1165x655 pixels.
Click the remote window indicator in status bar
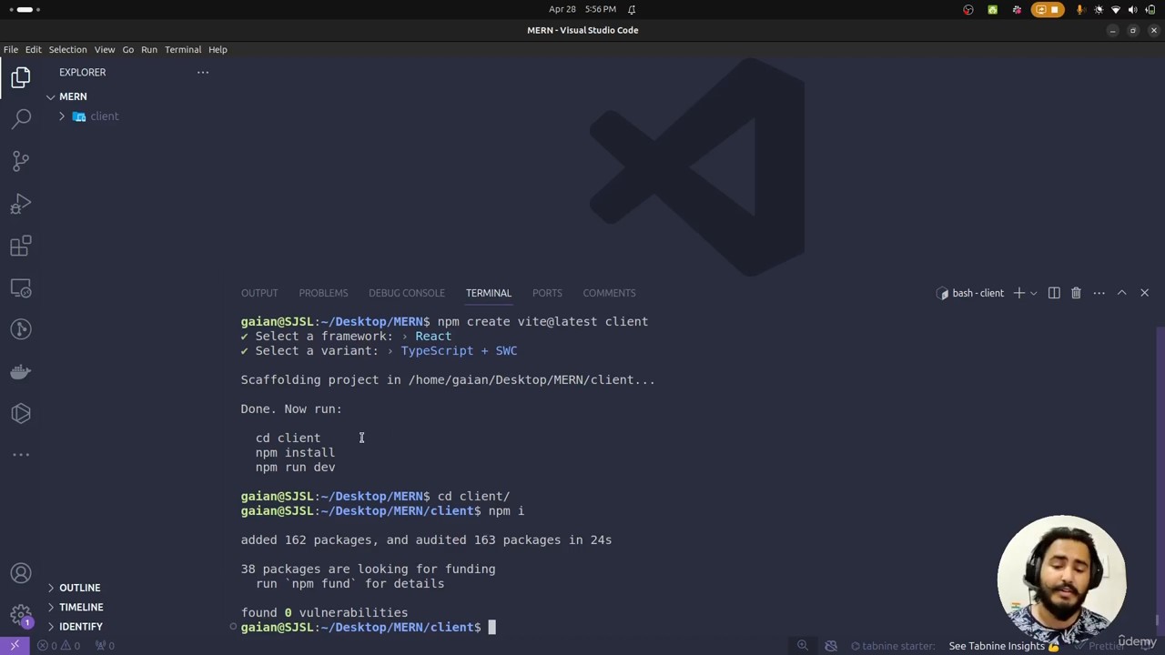[15, 646]
